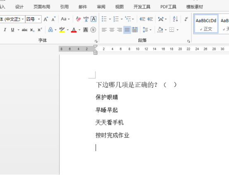Apply paragraph shading bucket

click(x=160, y=30)
